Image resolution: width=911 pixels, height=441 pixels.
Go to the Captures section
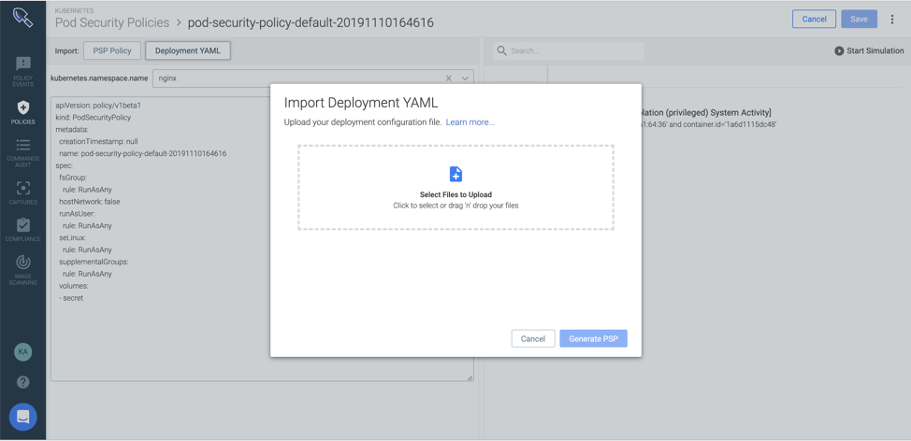22,193
